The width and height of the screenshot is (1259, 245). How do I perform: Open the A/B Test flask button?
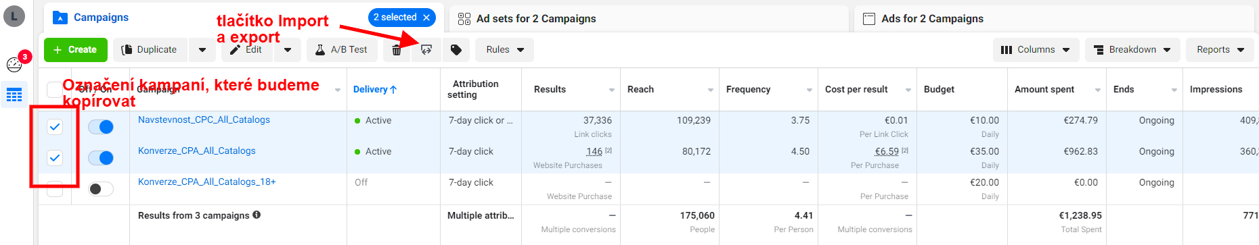tap(342, 50)
